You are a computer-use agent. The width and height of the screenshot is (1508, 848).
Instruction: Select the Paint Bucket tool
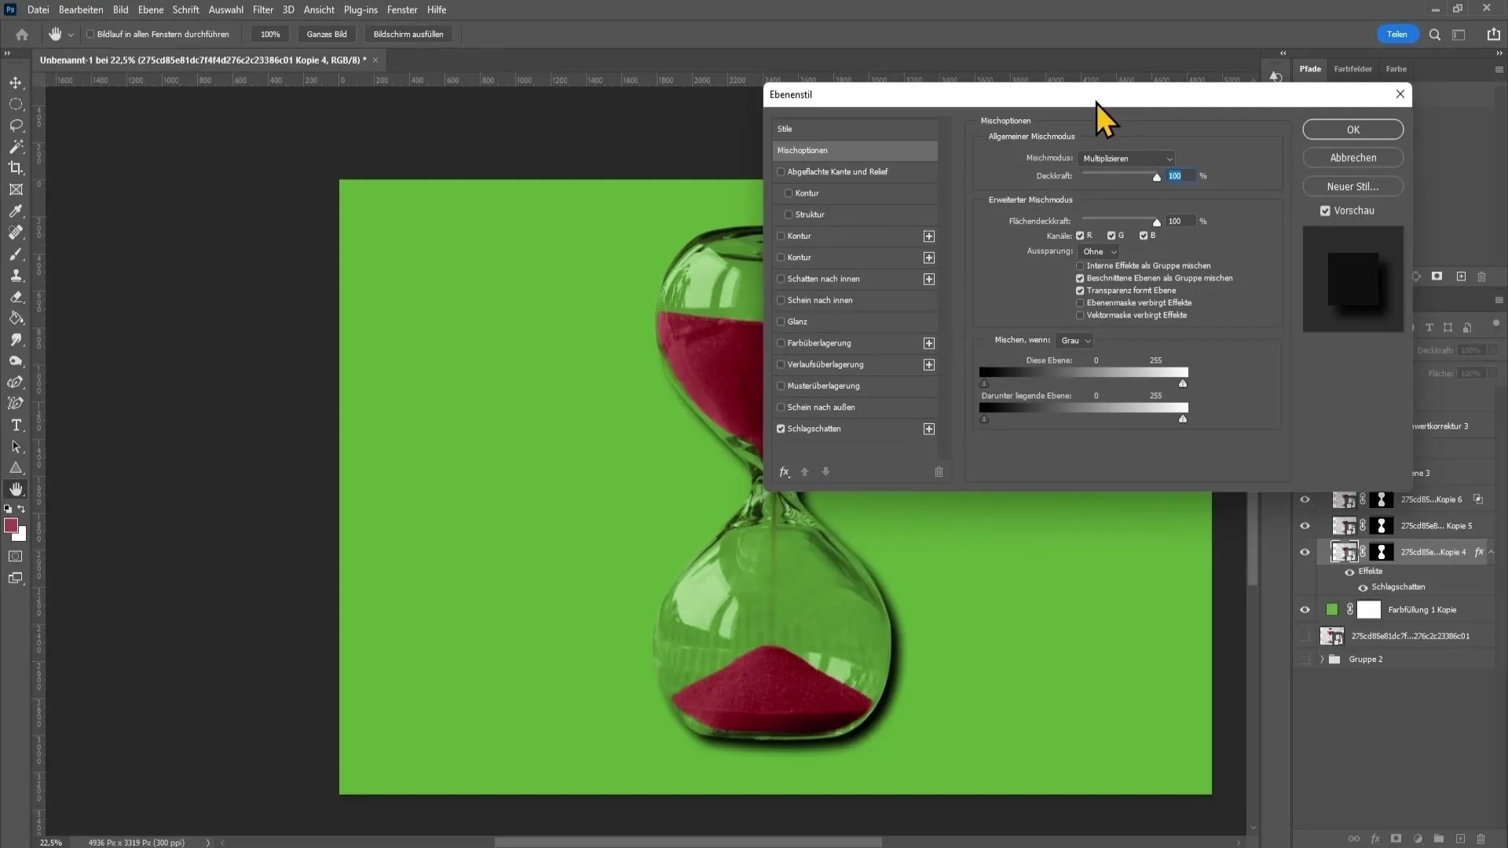[16, 318]
